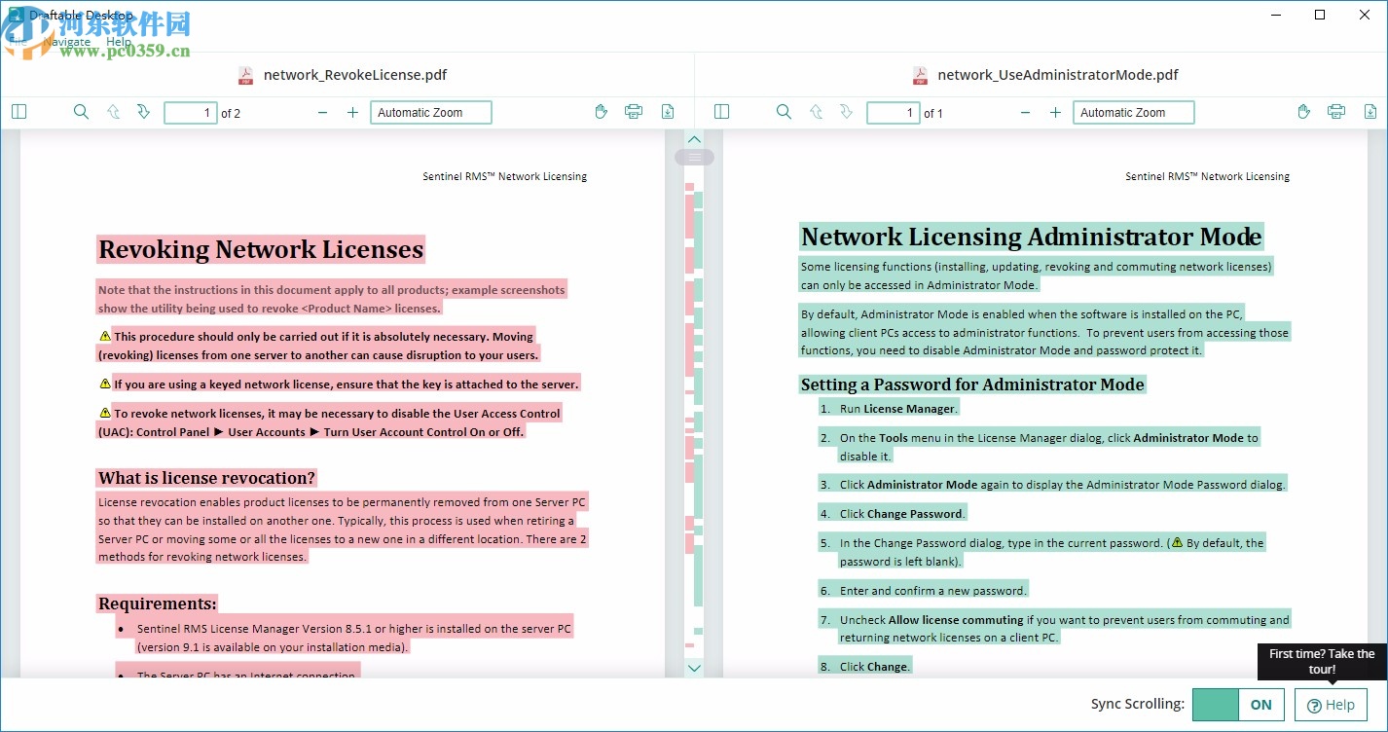Turn off Sync Scrolling toggle
This screenshot has width=1388, height=732.
point(1238,705)
